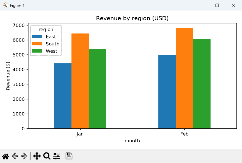Open Configure subplots sliders icon
Viewport: 242px width, 163px height.
[57, 156]
